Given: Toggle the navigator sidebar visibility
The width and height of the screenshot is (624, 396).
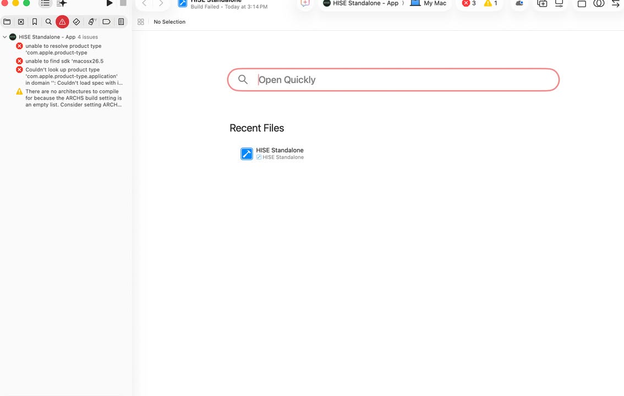Looking at the screenshot, I should [x=45, y=3].
